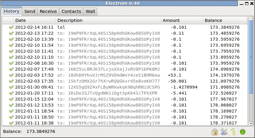Click the checkmark beside the 'lol' transaction
Screen dimensions: 255x138
(x=11, y=27)
